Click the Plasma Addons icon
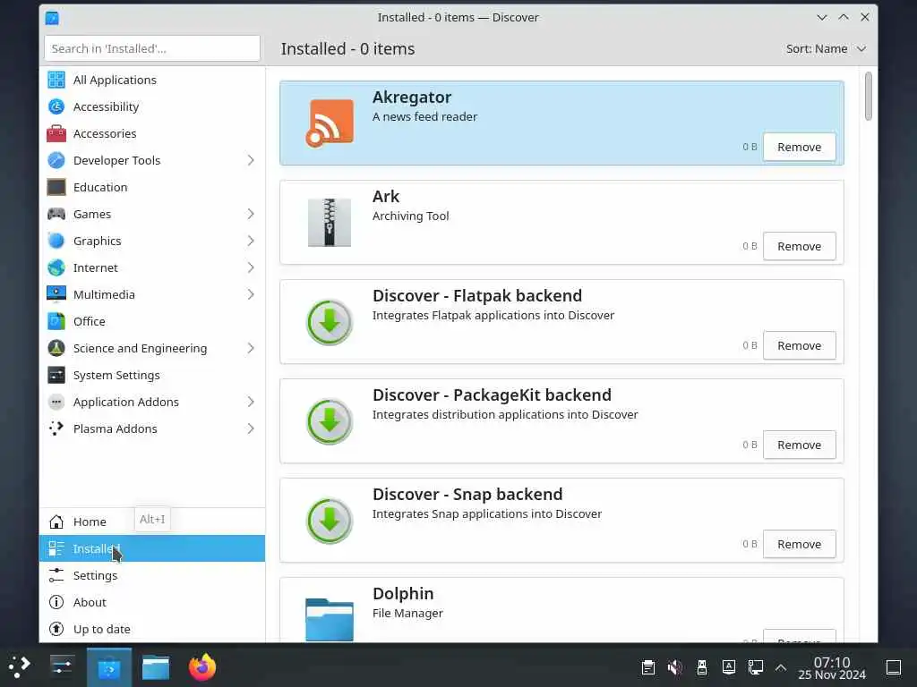Screen dimensions: 917x687 [56, 428]
